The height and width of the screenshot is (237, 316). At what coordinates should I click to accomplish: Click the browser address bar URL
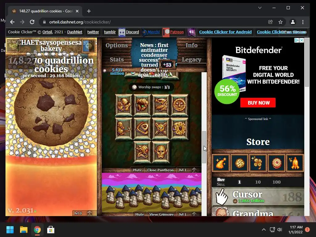[x=80, y=22]
